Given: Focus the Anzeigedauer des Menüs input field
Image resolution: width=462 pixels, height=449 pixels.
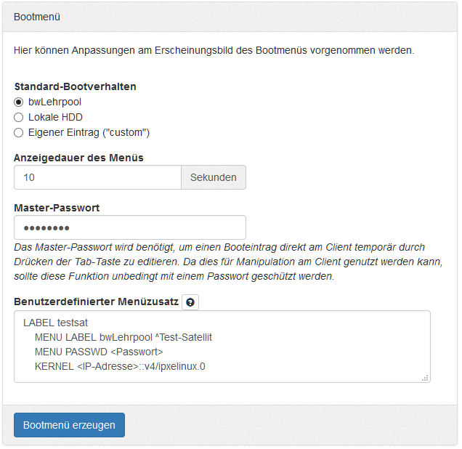Looking at the screenshot, I should click(x=97, y=177).
